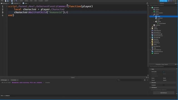Click the Players service icon
178x100 pixels.
point(152,27)
